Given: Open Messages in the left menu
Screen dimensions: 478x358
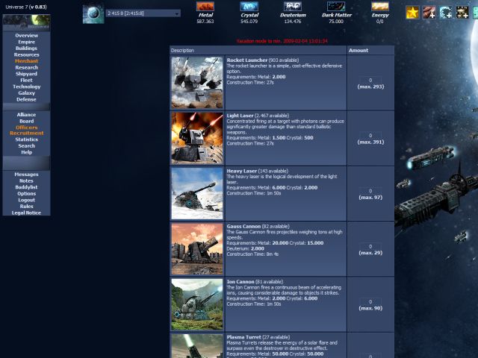Looking at the screenshot, I should click(26, 175).
